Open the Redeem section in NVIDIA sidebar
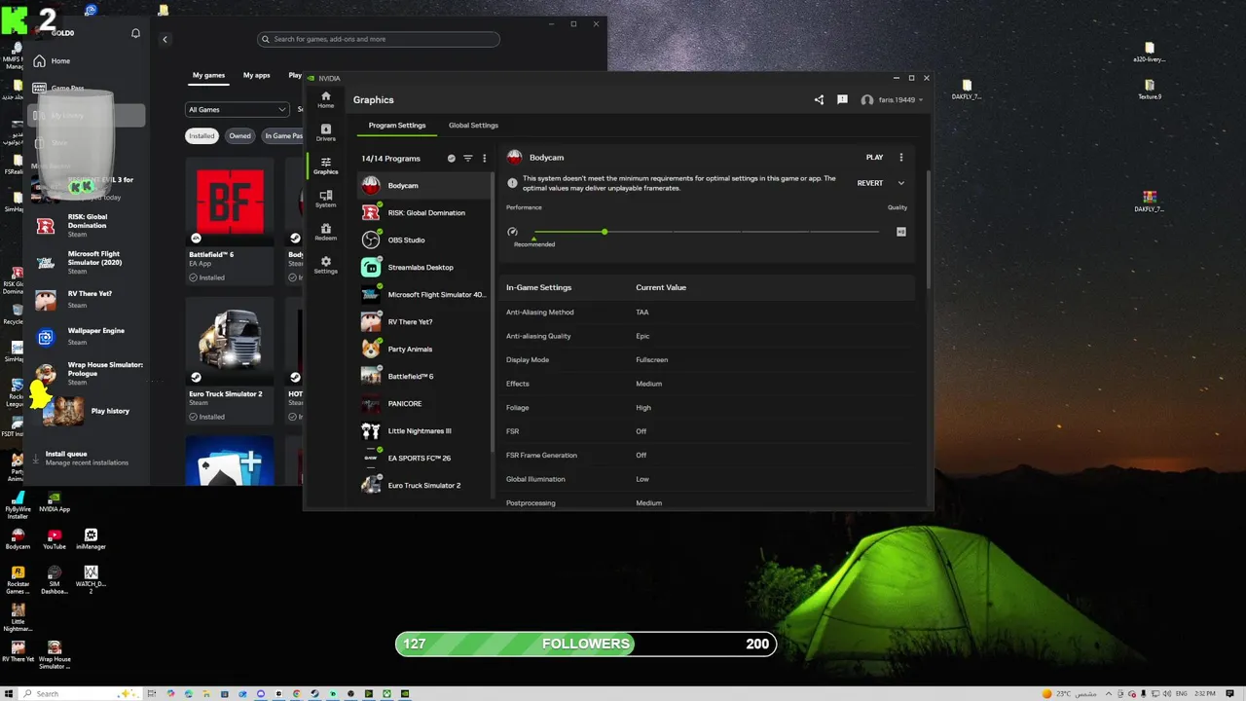Image resolution: width=1246 pixels, height=701 pixels. [325, 232]
